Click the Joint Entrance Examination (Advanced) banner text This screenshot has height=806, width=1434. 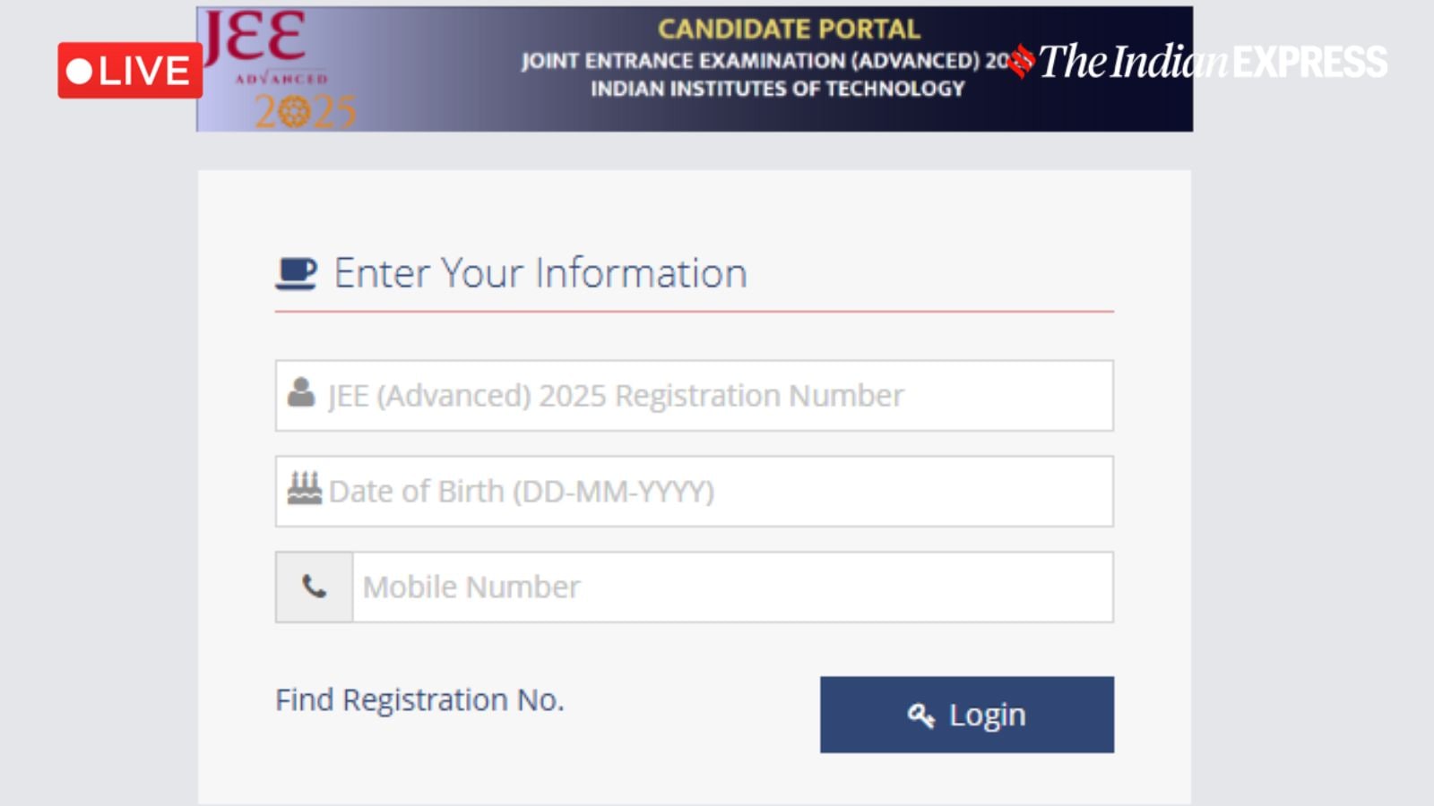(x=753, y=61)
